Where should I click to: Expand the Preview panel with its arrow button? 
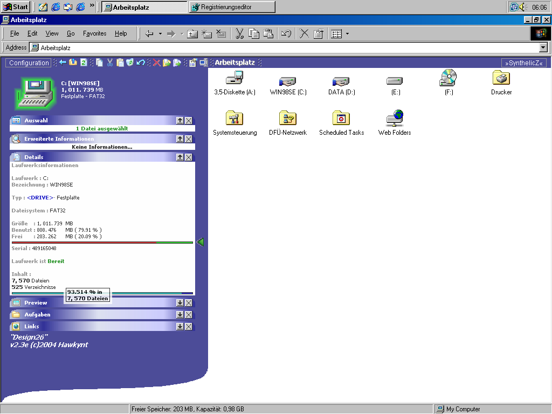pos(180,303)
